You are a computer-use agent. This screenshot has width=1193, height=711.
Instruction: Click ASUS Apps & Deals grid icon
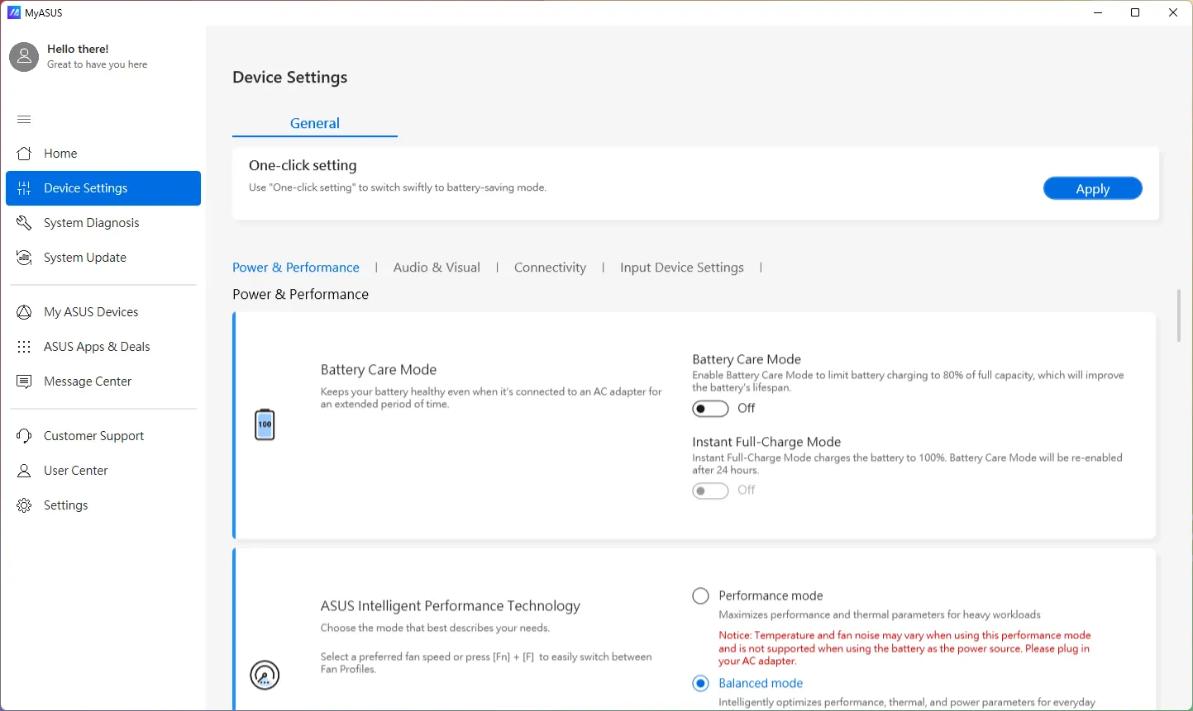pos(24,347)
